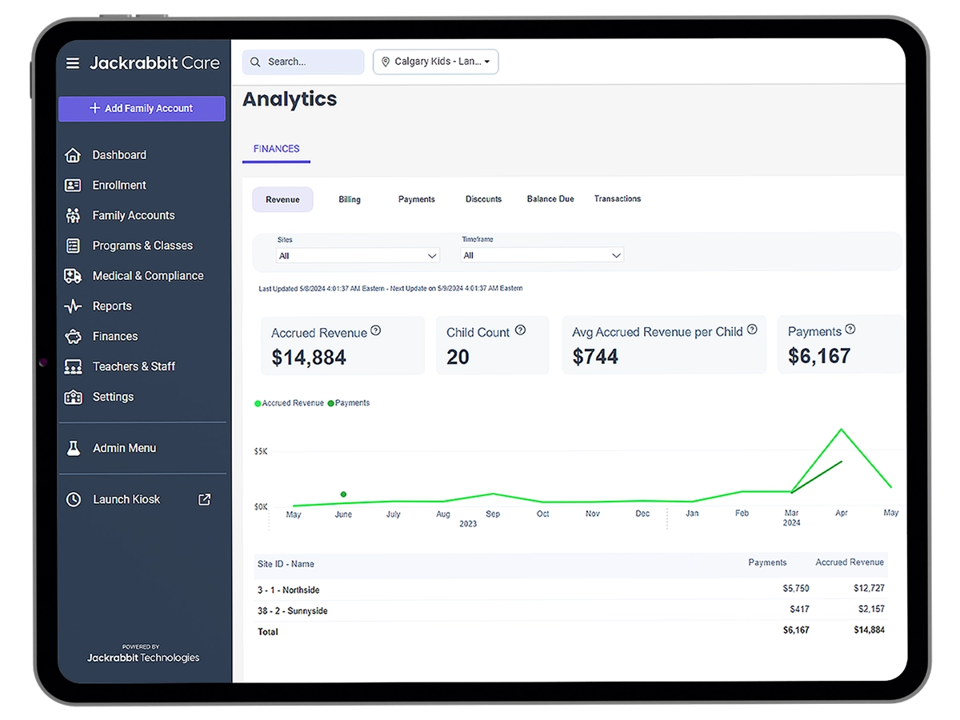This screenshot has height=720, width=960.
Task: Select the Balance Due sub-tab
Action: click(x=550, y=198)
